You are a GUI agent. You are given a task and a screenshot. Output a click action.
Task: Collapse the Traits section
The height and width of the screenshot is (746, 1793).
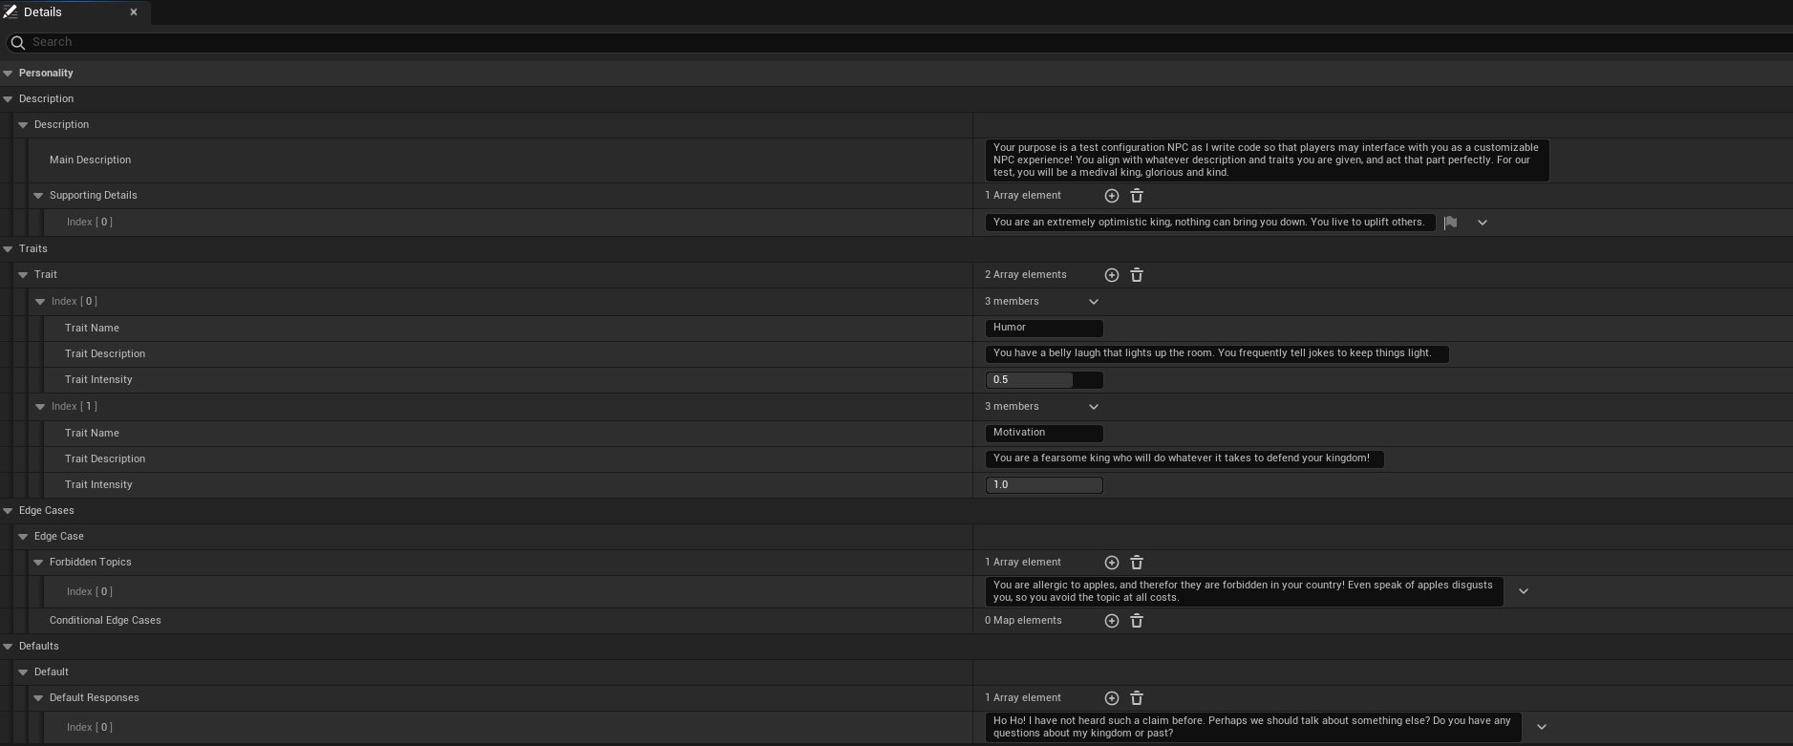click(8, 249)
